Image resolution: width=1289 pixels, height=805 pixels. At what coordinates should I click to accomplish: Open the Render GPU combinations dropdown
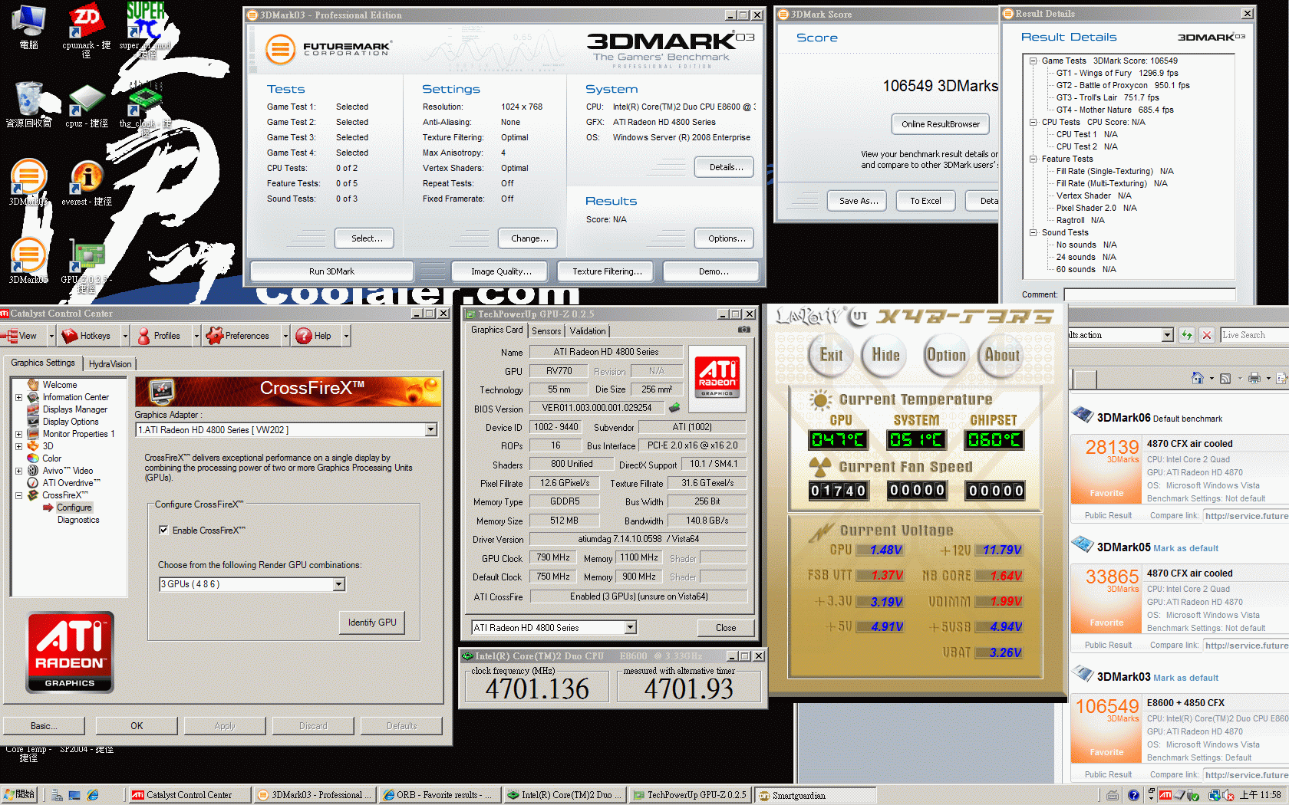click(x=339, y=584)
